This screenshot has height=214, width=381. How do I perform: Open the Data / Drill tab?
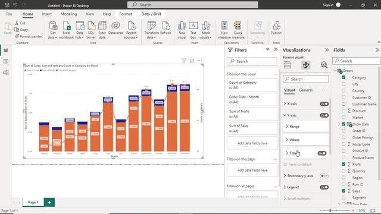click(x=151, y=14)
